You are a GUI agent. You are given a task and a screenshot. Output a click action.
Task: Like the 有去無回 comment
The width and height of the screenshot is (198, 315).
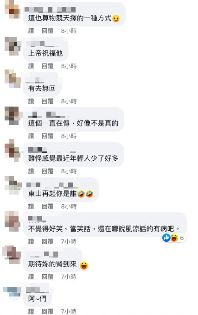31,101
